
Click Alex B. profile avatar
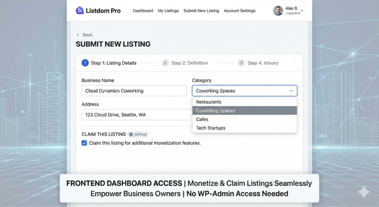278,11
